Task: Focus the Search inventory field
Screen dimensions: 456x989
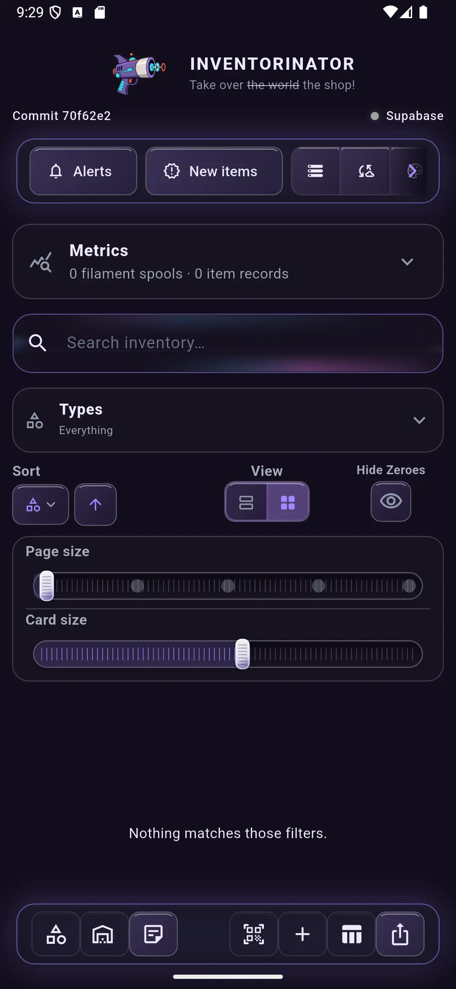Action: pos(228,343)
